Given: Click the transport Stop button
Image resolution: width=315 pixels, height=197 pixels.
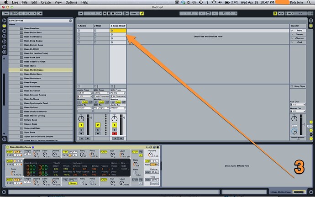Looking at the screenshot, I should point(109,13).
